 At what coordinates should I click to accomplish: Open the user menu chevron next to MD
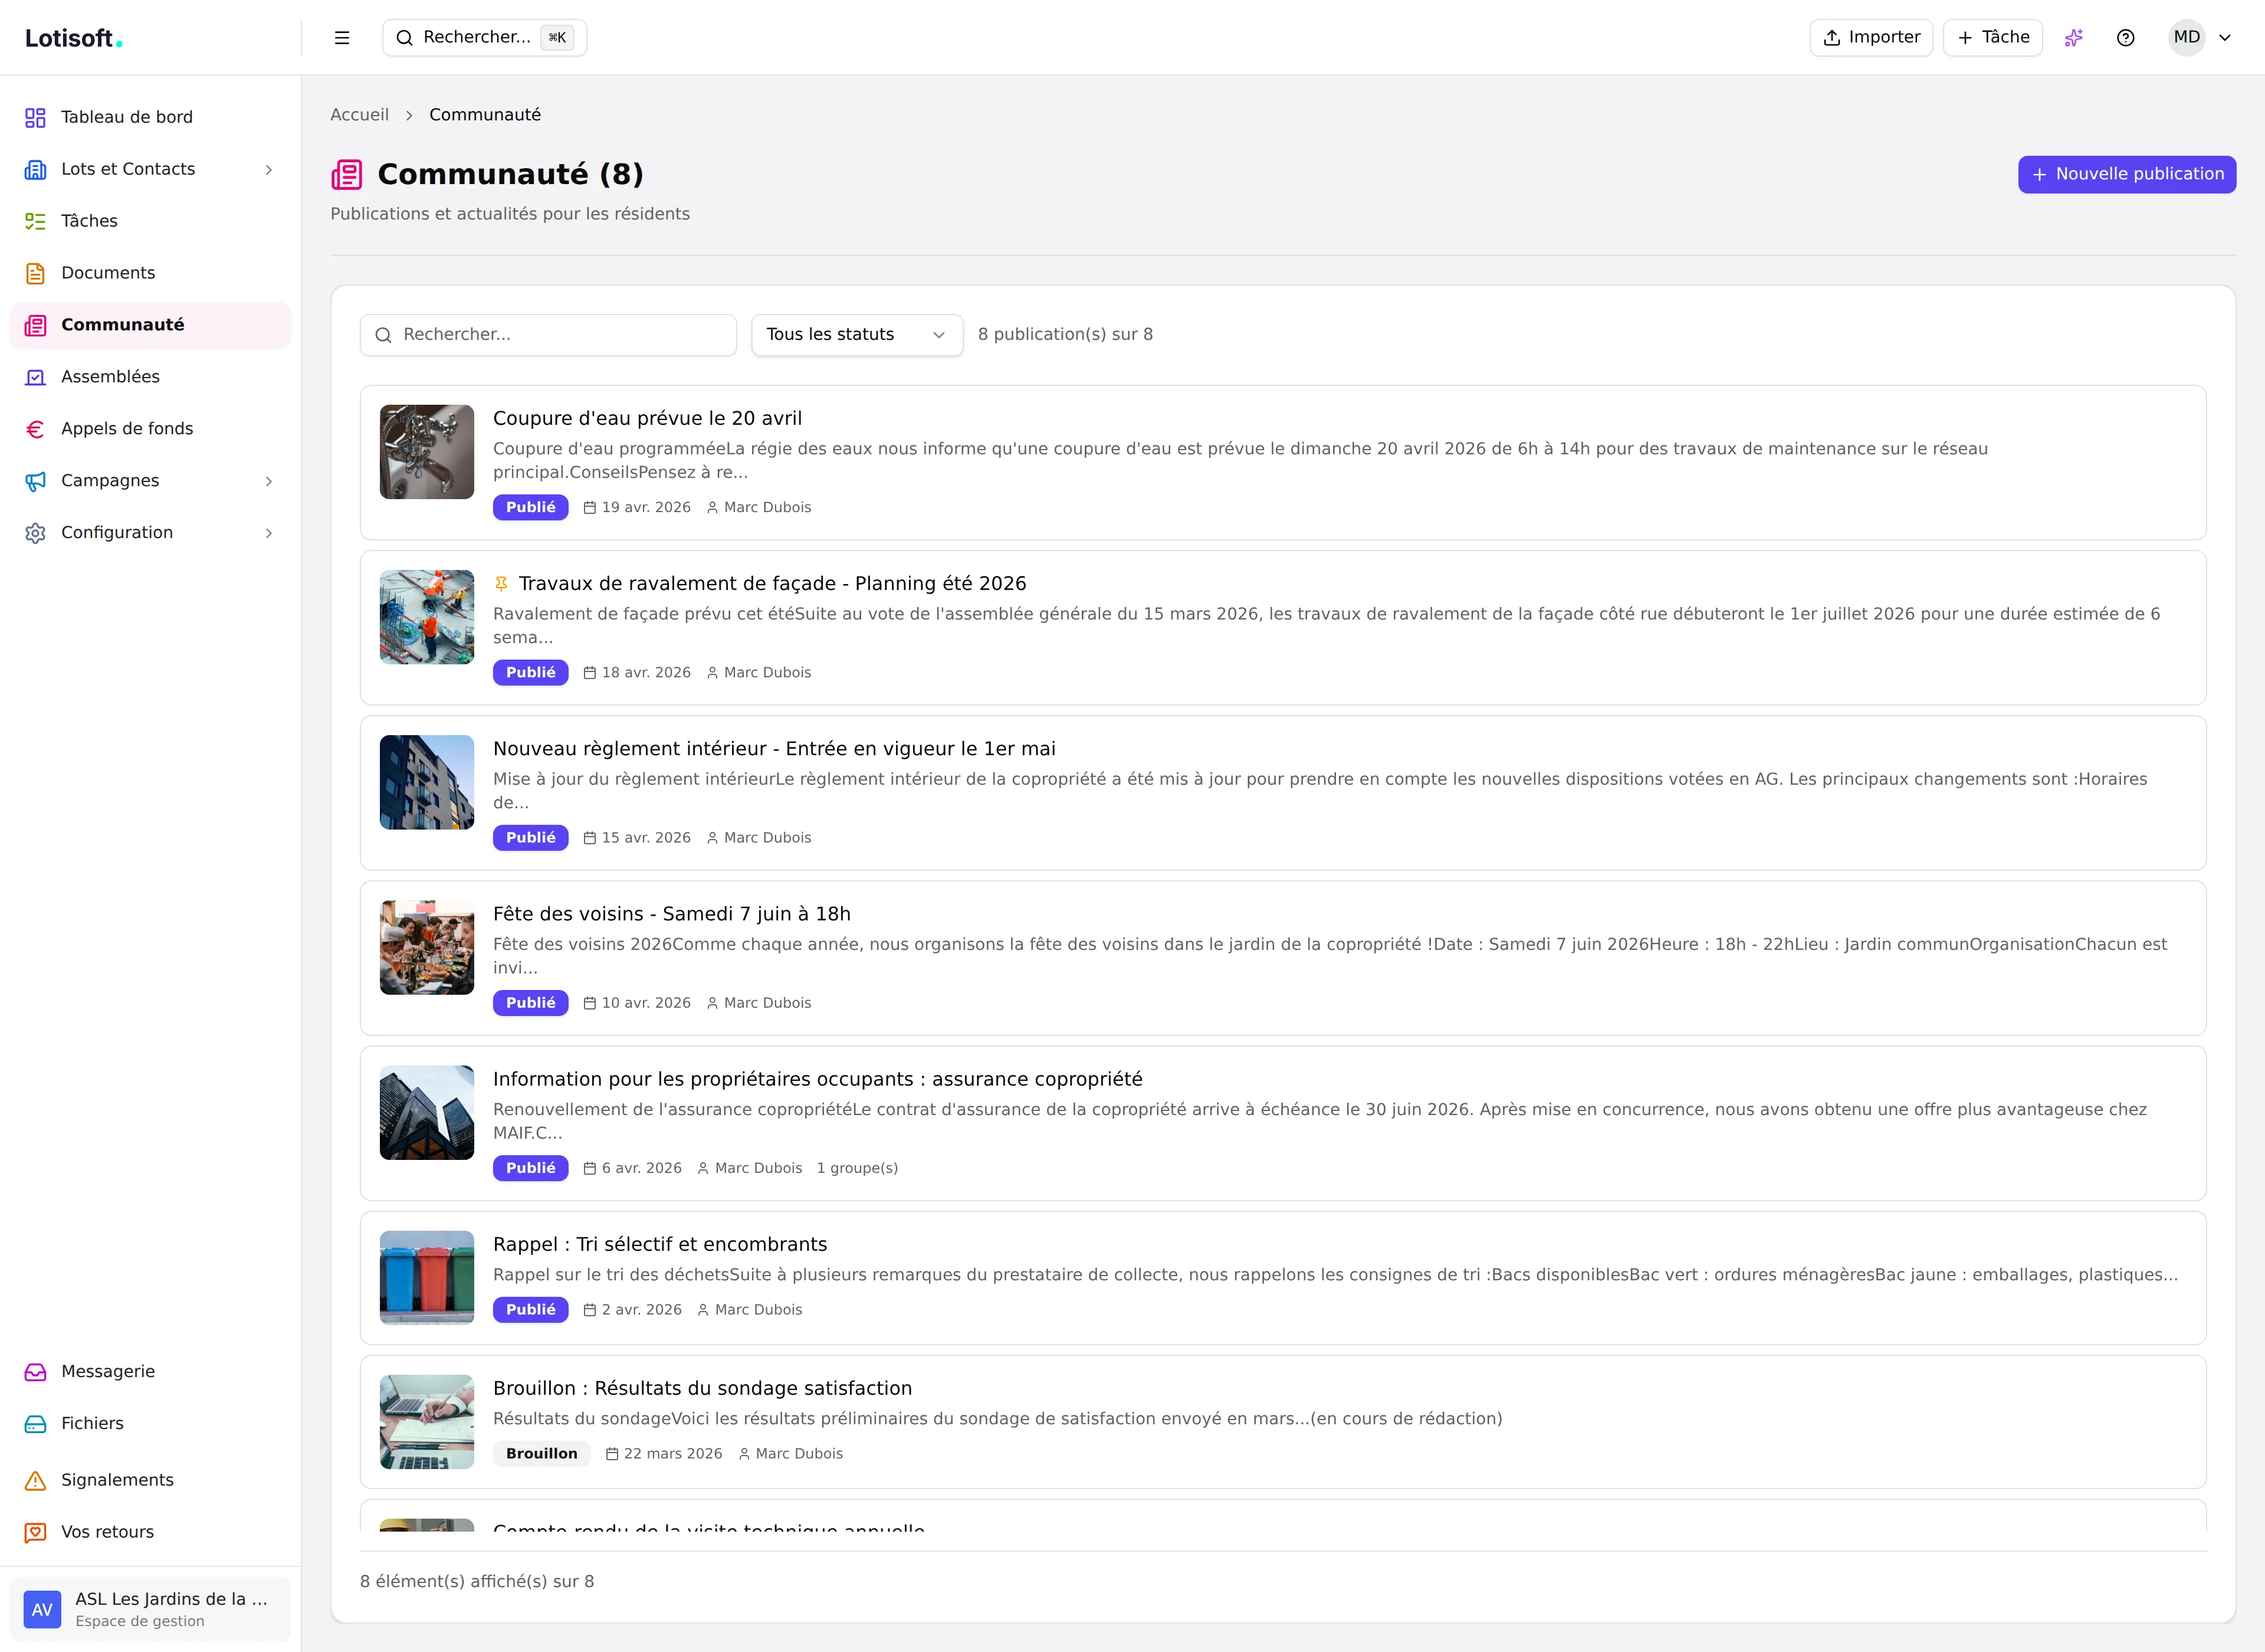2225,38
